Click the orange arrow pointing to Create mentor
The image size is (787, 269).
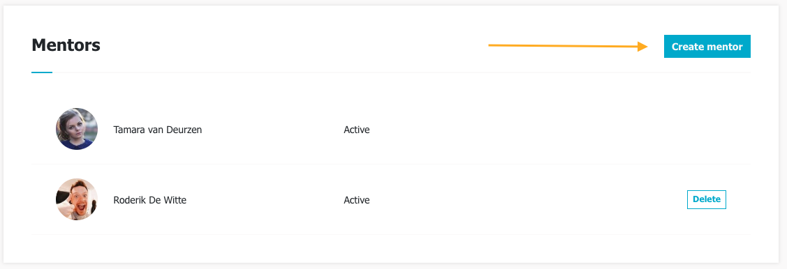(x=568, y=46)
